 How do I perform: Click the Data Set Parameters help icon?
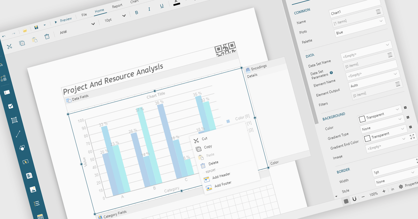[x=331, y=73]
